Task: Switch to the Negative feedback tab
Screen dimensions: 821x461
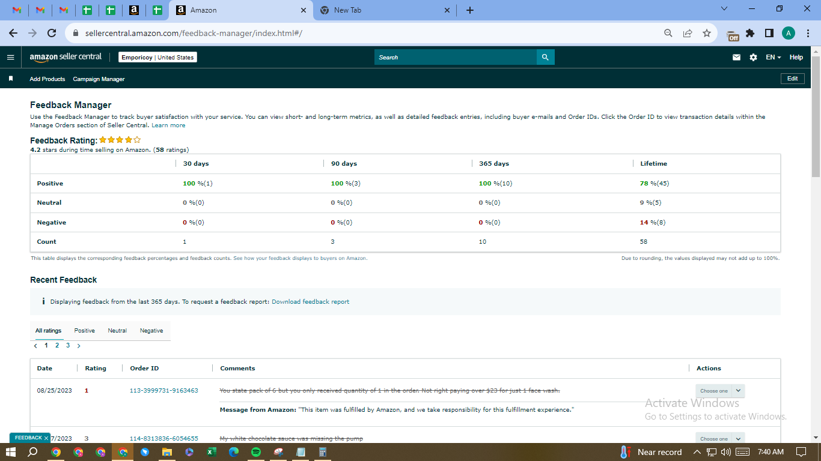Action: click(x=151, y=331)
